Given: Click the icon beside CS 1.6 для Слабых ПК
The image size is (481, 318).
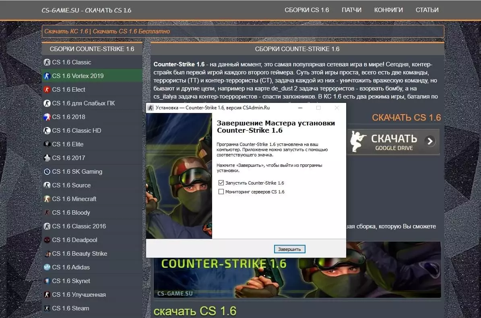Looking at the screenshot, I should tap(47, 103).
